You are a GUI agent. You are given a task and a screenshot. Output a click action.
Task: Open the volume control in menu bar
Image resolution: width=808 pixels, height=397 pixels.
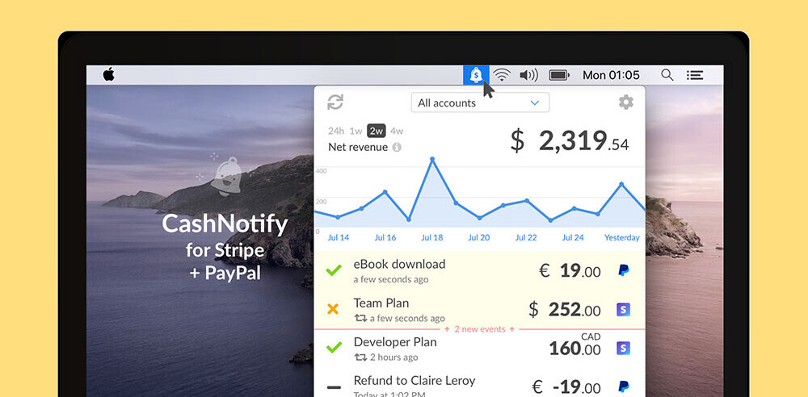coord(528,75)
